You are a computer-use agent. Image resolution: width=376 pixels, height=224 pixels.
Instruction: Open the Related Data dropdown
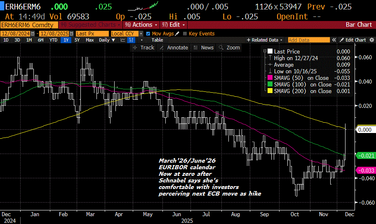[265, 40]
